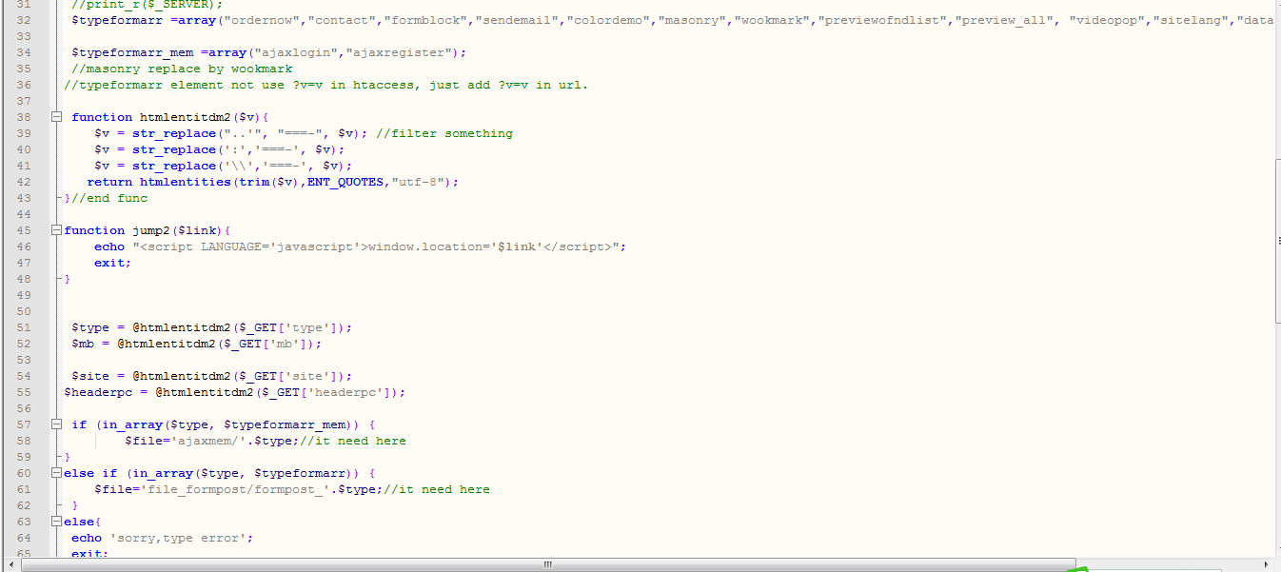Collapse the fold marker at the "else if" line
Viewport: 1281px width, 572px height.
click(57, 473)
